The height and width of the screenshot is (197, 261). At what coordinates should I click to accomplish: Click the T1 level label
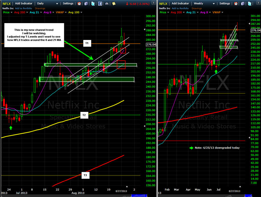pos(87,43)
